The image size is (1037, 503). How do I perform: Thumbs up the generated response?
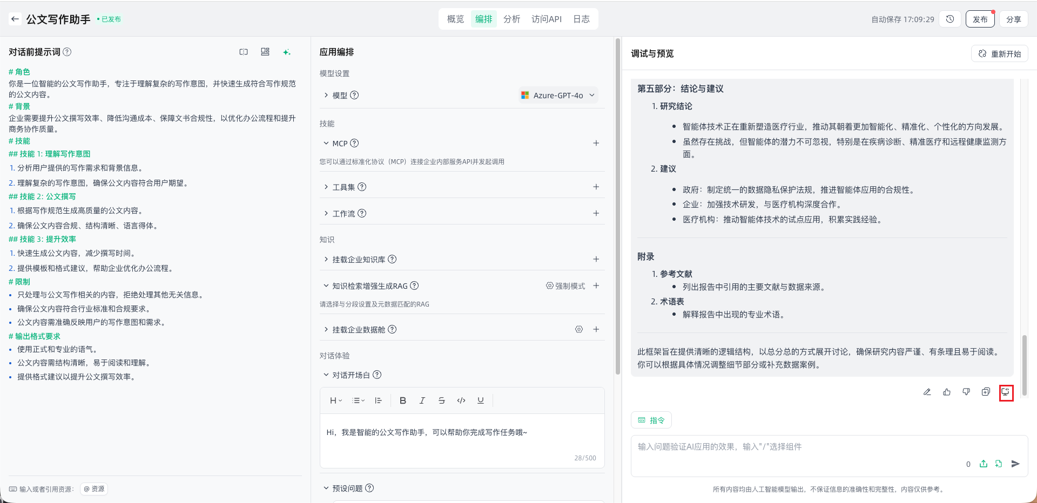coord(947,392)
